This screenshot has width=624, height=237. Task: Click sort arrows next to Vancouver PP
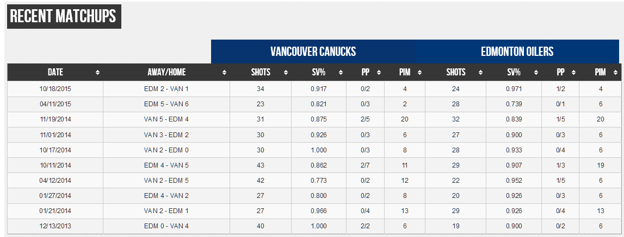379,72
